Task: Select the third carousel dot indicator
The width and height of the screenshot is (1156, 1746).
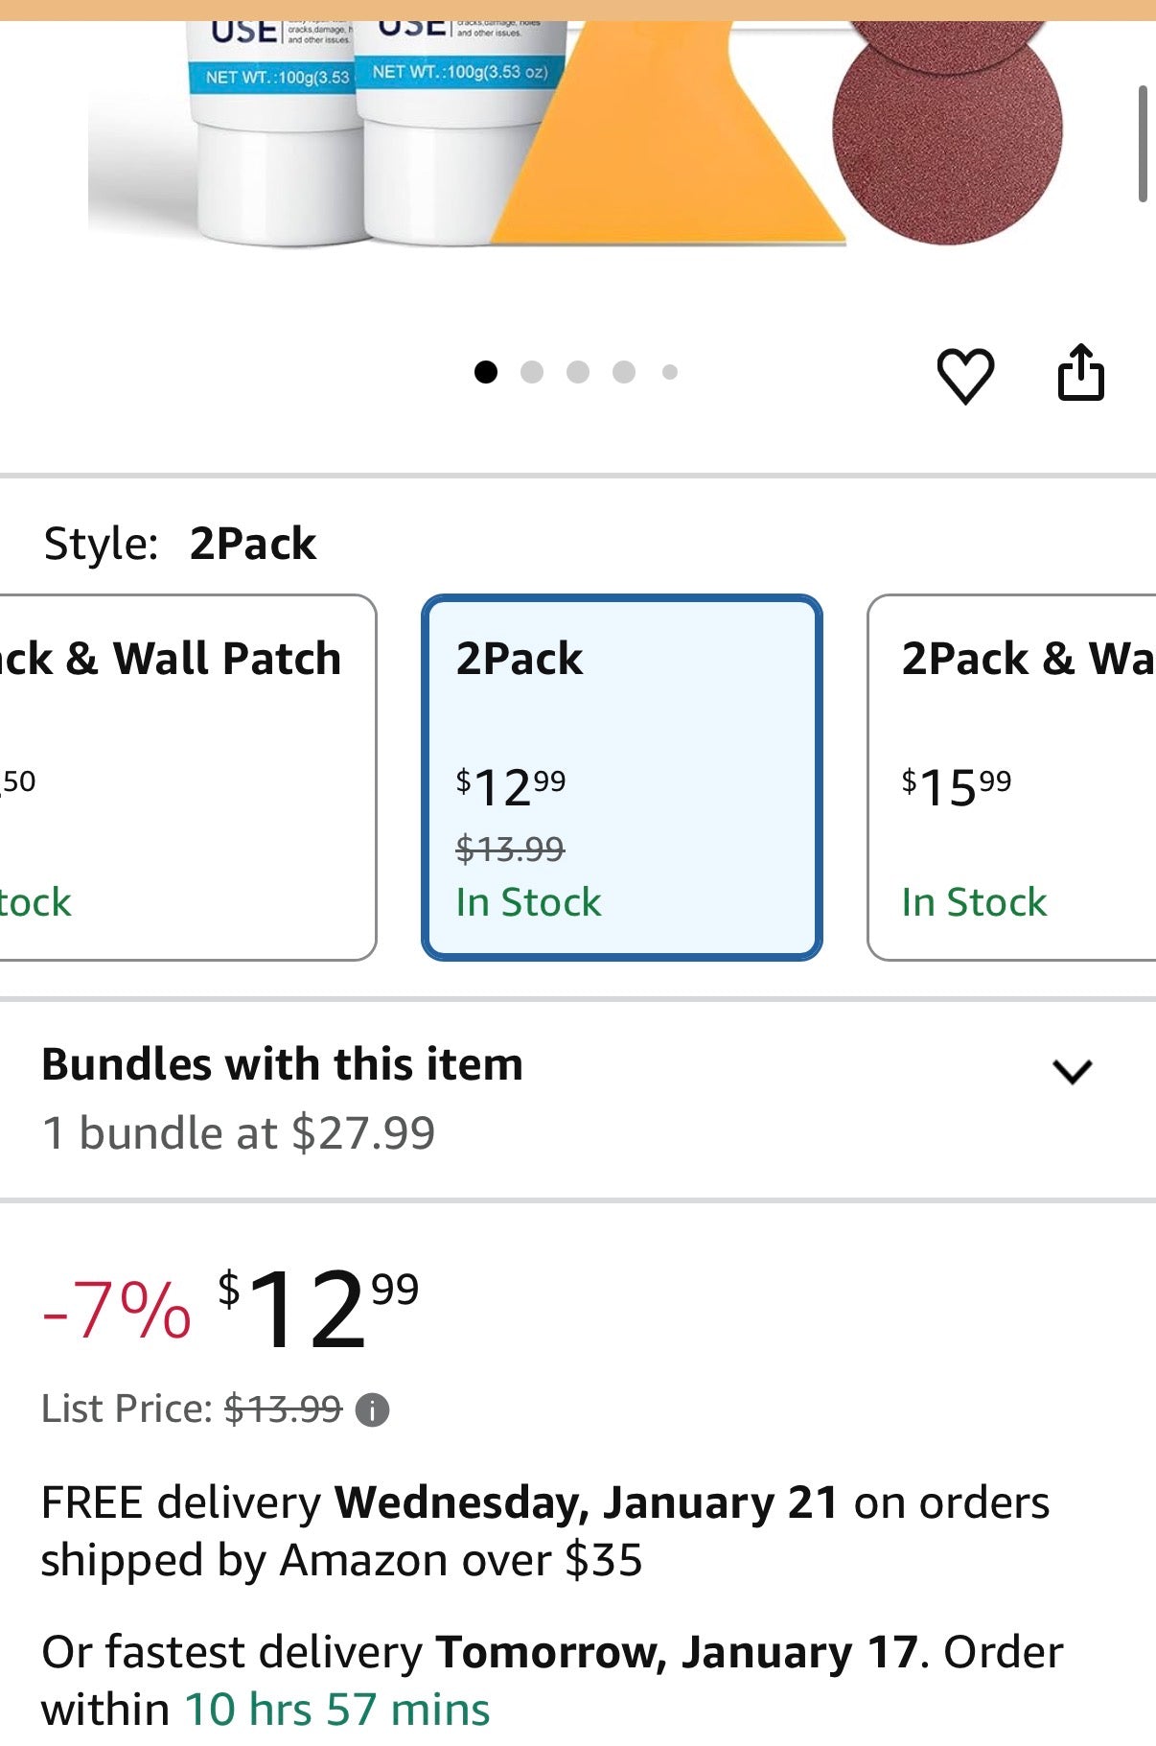Action: point(577,372)
